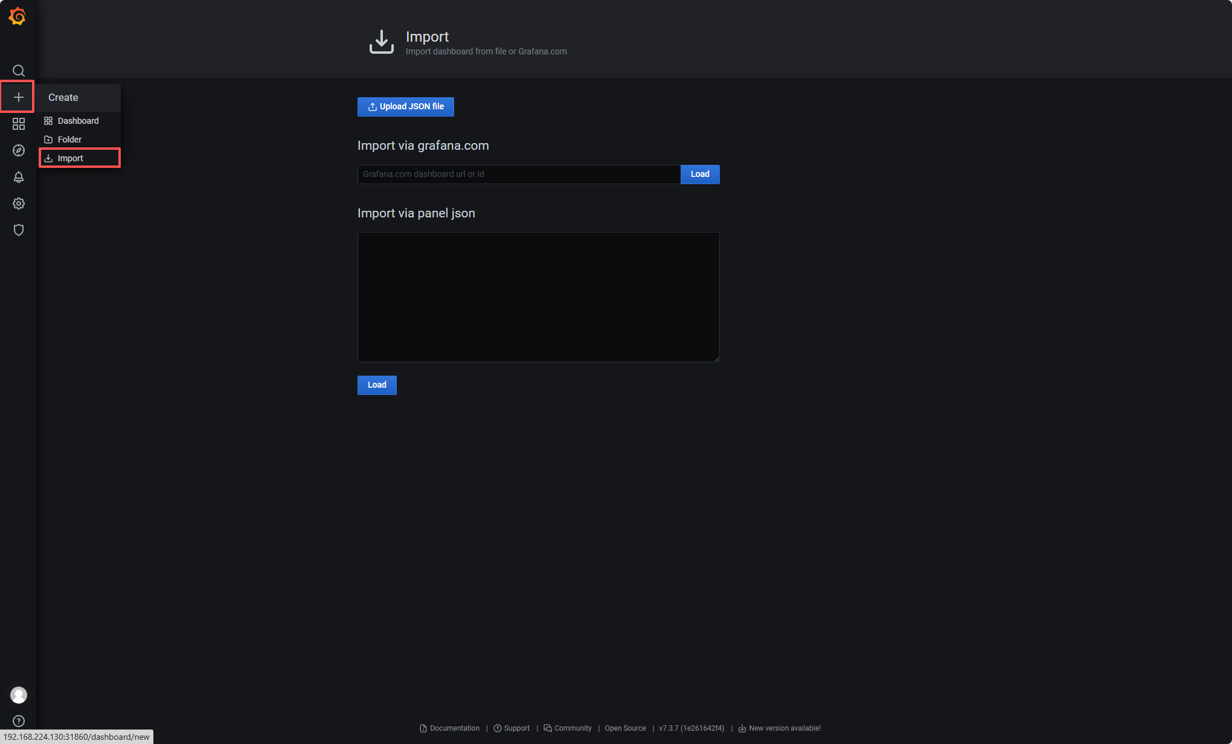1232x744 pixels.
Task: Click the Upload JSON file button
Action: point(405,107)
